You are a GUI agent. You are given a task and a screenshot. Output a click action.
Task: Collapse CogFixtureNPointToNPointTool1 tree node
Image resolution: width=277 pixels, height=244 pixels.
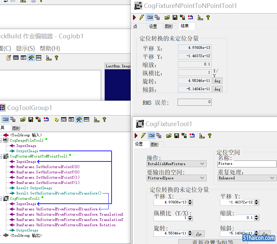point(1,157)
